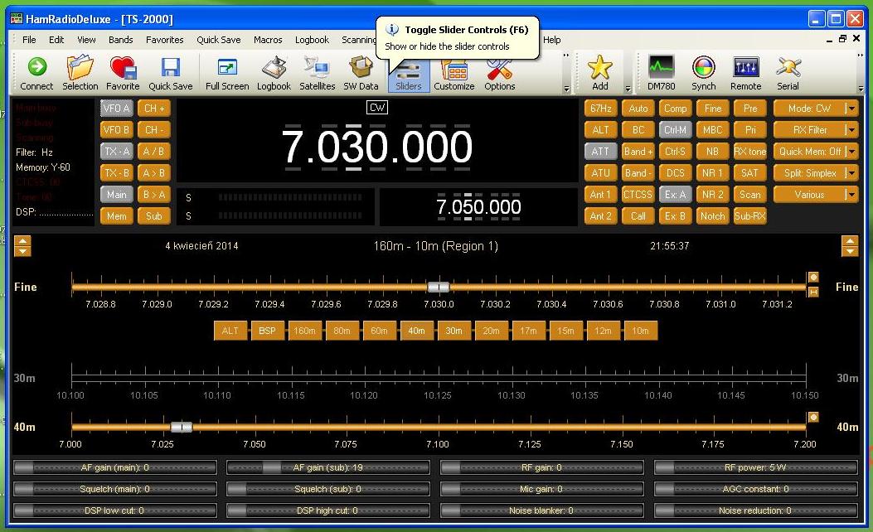Open the Remote toolbar icon
This screenshot has height=532, width=873.
pos(745,71)
